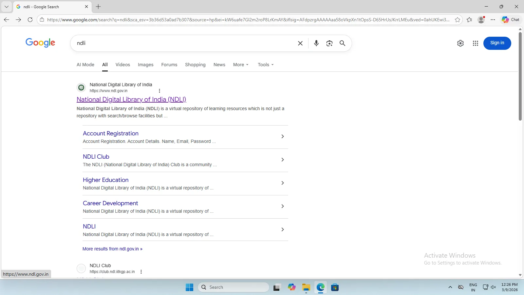Viewport: 524px width, 295px height.
Task: Expand the More search filters dropdown
Action: tap(241, 65)
